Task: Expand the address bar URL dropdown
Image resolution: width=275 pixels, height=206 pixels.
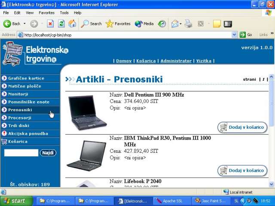Action: (234, 35)
